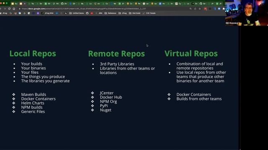Go forward one page in the browser

[x=5, y=9]
